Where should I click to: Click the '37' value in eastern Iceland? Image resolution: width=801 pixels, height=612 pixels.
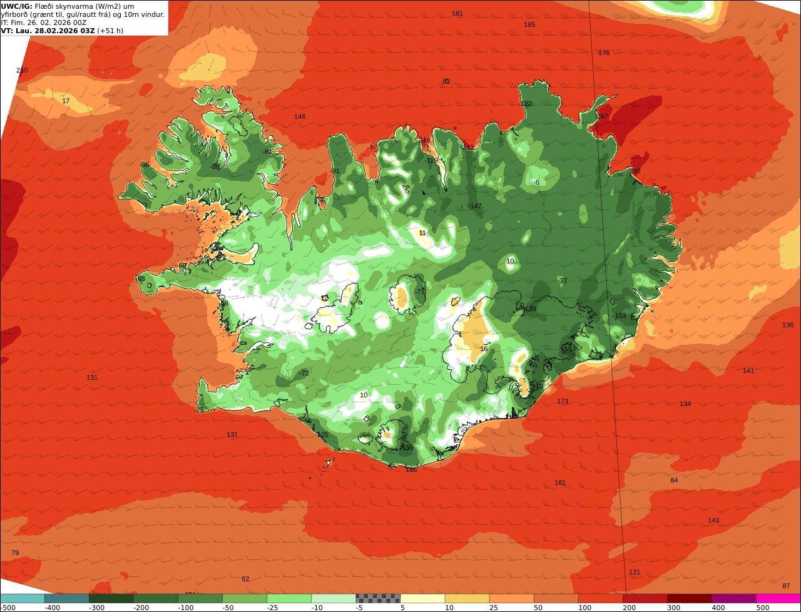pyautogui.click(x=563, y=280)
